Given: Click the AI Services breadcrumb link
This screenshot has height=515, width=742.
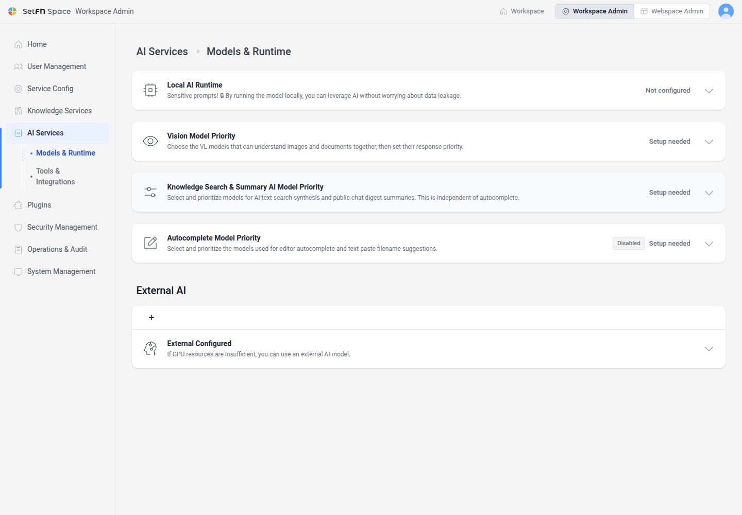Looking at the screenshot, I should (162, 51).
